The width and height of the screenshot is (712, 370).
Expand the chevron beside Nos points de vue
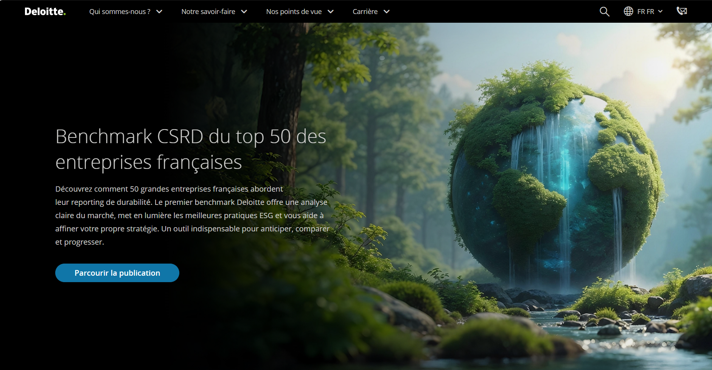[331, 12]
